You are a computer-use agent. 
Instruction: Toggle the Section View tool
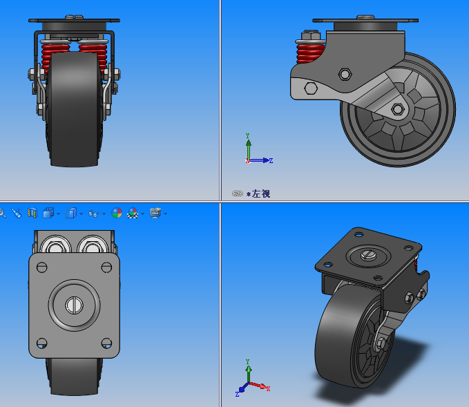pos(32,213)
